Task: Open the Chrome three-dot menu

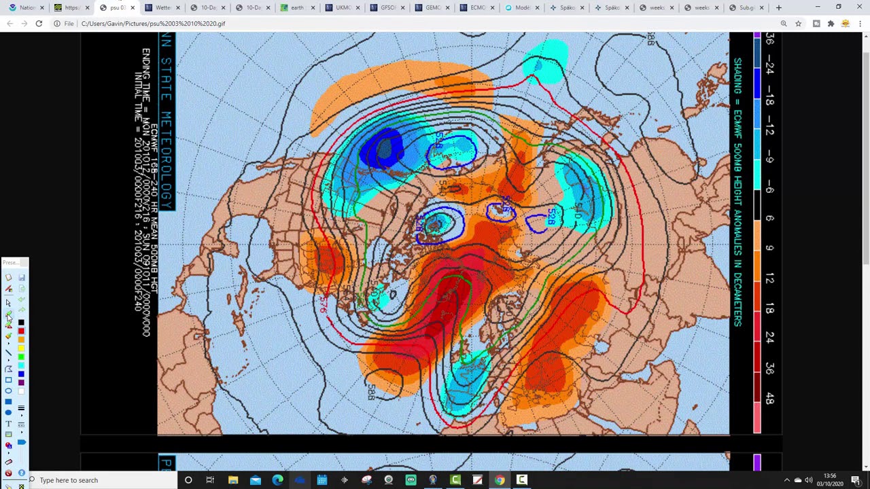Action: coord(860,23)
